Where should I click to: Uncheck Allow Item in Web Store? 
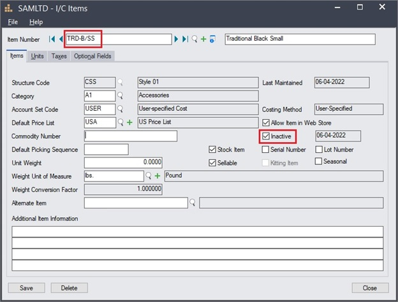[x=266, y=123]
